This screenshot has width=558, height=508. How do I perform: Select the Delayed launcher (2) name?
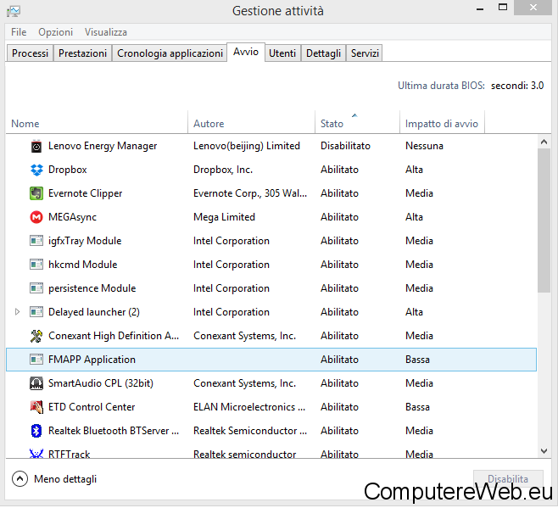tap(94, 312)
